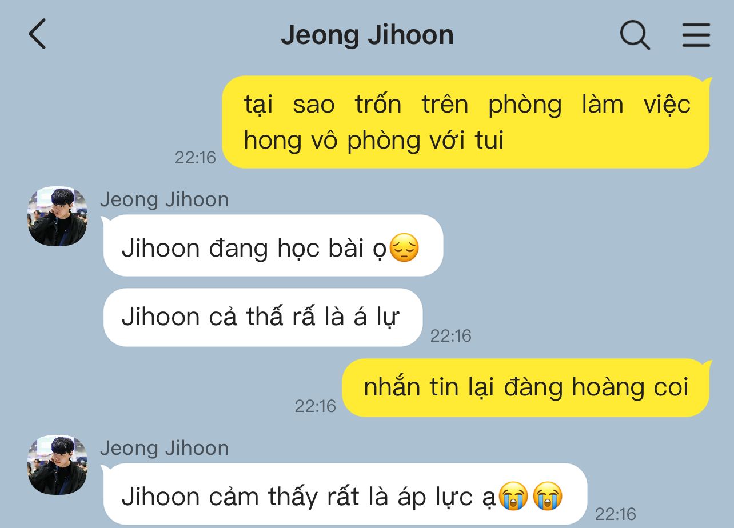The width and height of the screenshot is (734, 528).
Task: Tap sender name above the 'áp lực ạ' message
Action: pos(164,448)
